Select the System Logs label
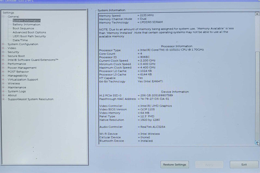This screenshot has width=260, height=173. 17,92
